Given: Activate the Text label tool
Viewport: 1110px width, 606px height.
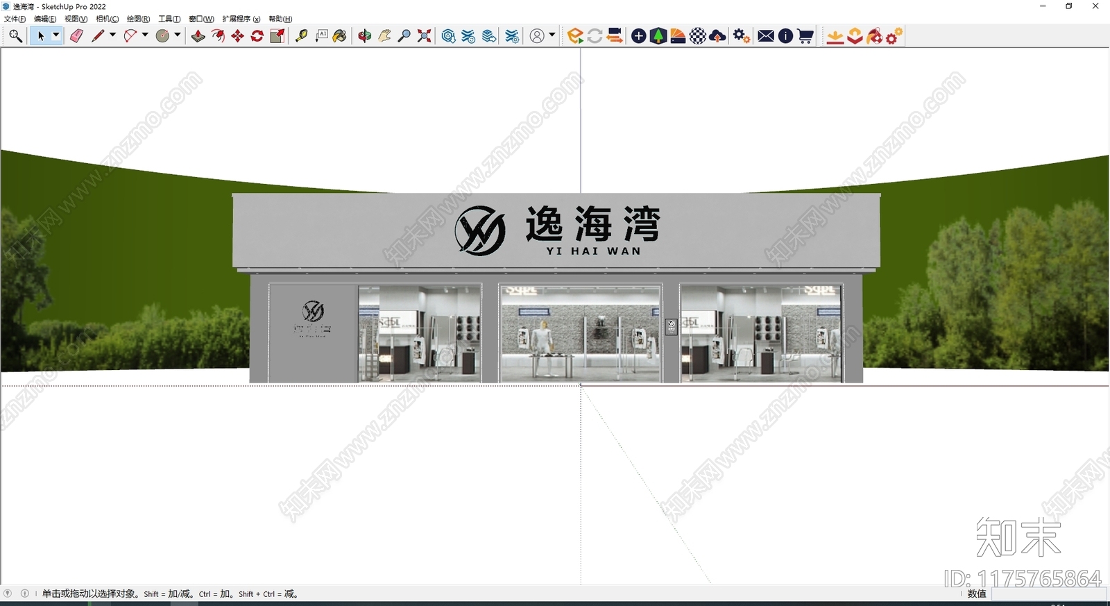Looking at the screenshot, I should point(321,36).
